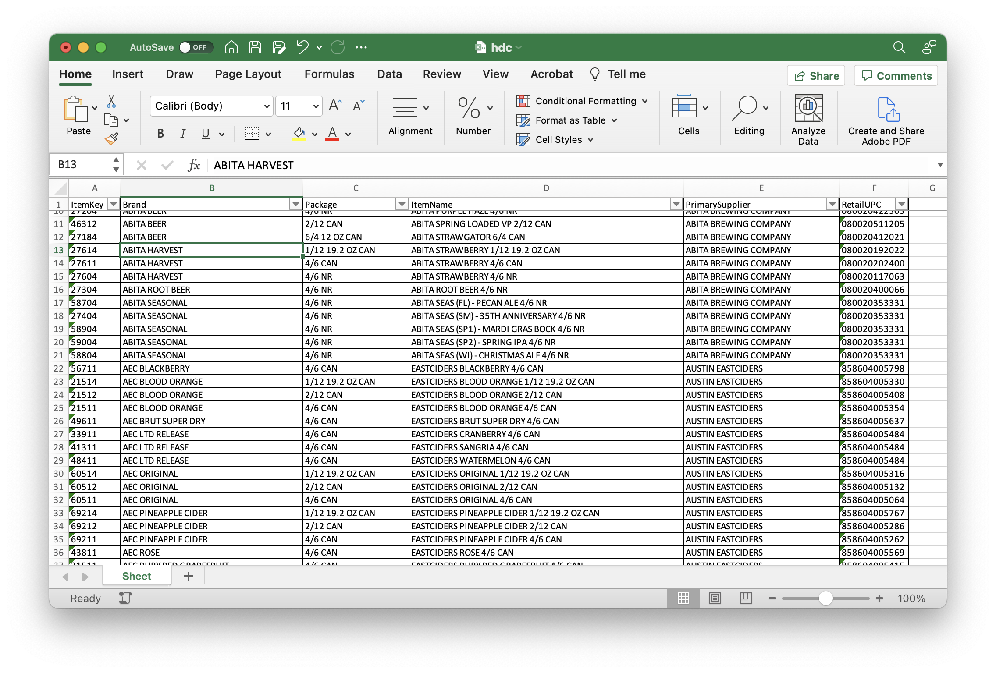Open Analyze Data
The height and width of the screenshot is (673, 996).
click(808, 119)
